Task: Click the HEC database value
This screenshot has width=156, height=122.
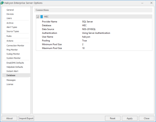Action: click(84, 25)
